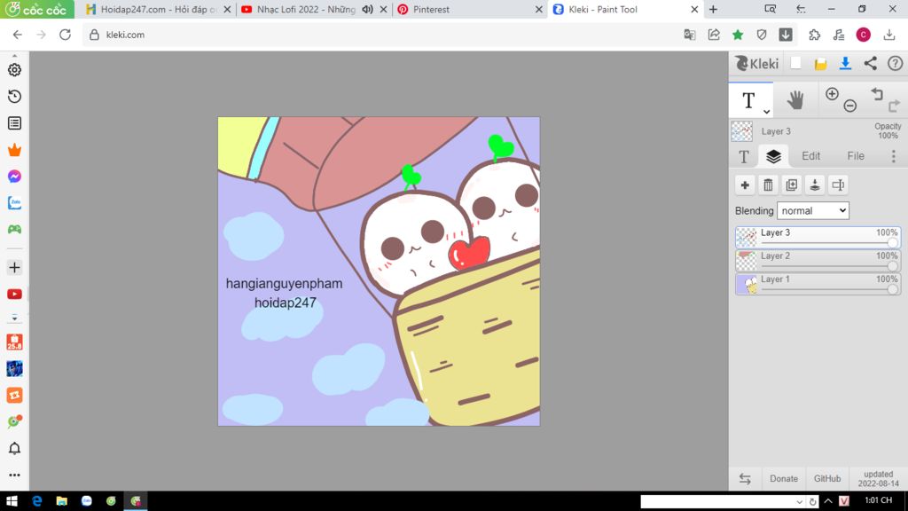908x511 pixels.
Task: Open an image via the yellow folder icon
Action: coord(820,64)
